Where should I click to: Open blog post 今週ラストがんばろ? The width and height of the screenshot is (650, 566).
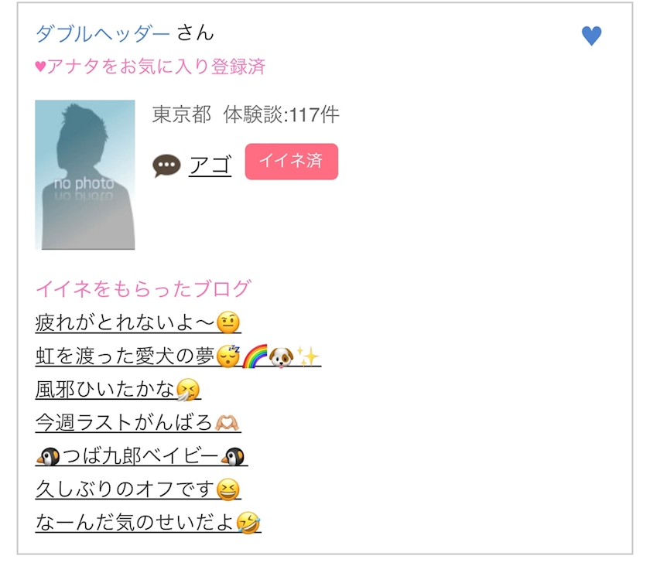(138, 423)
